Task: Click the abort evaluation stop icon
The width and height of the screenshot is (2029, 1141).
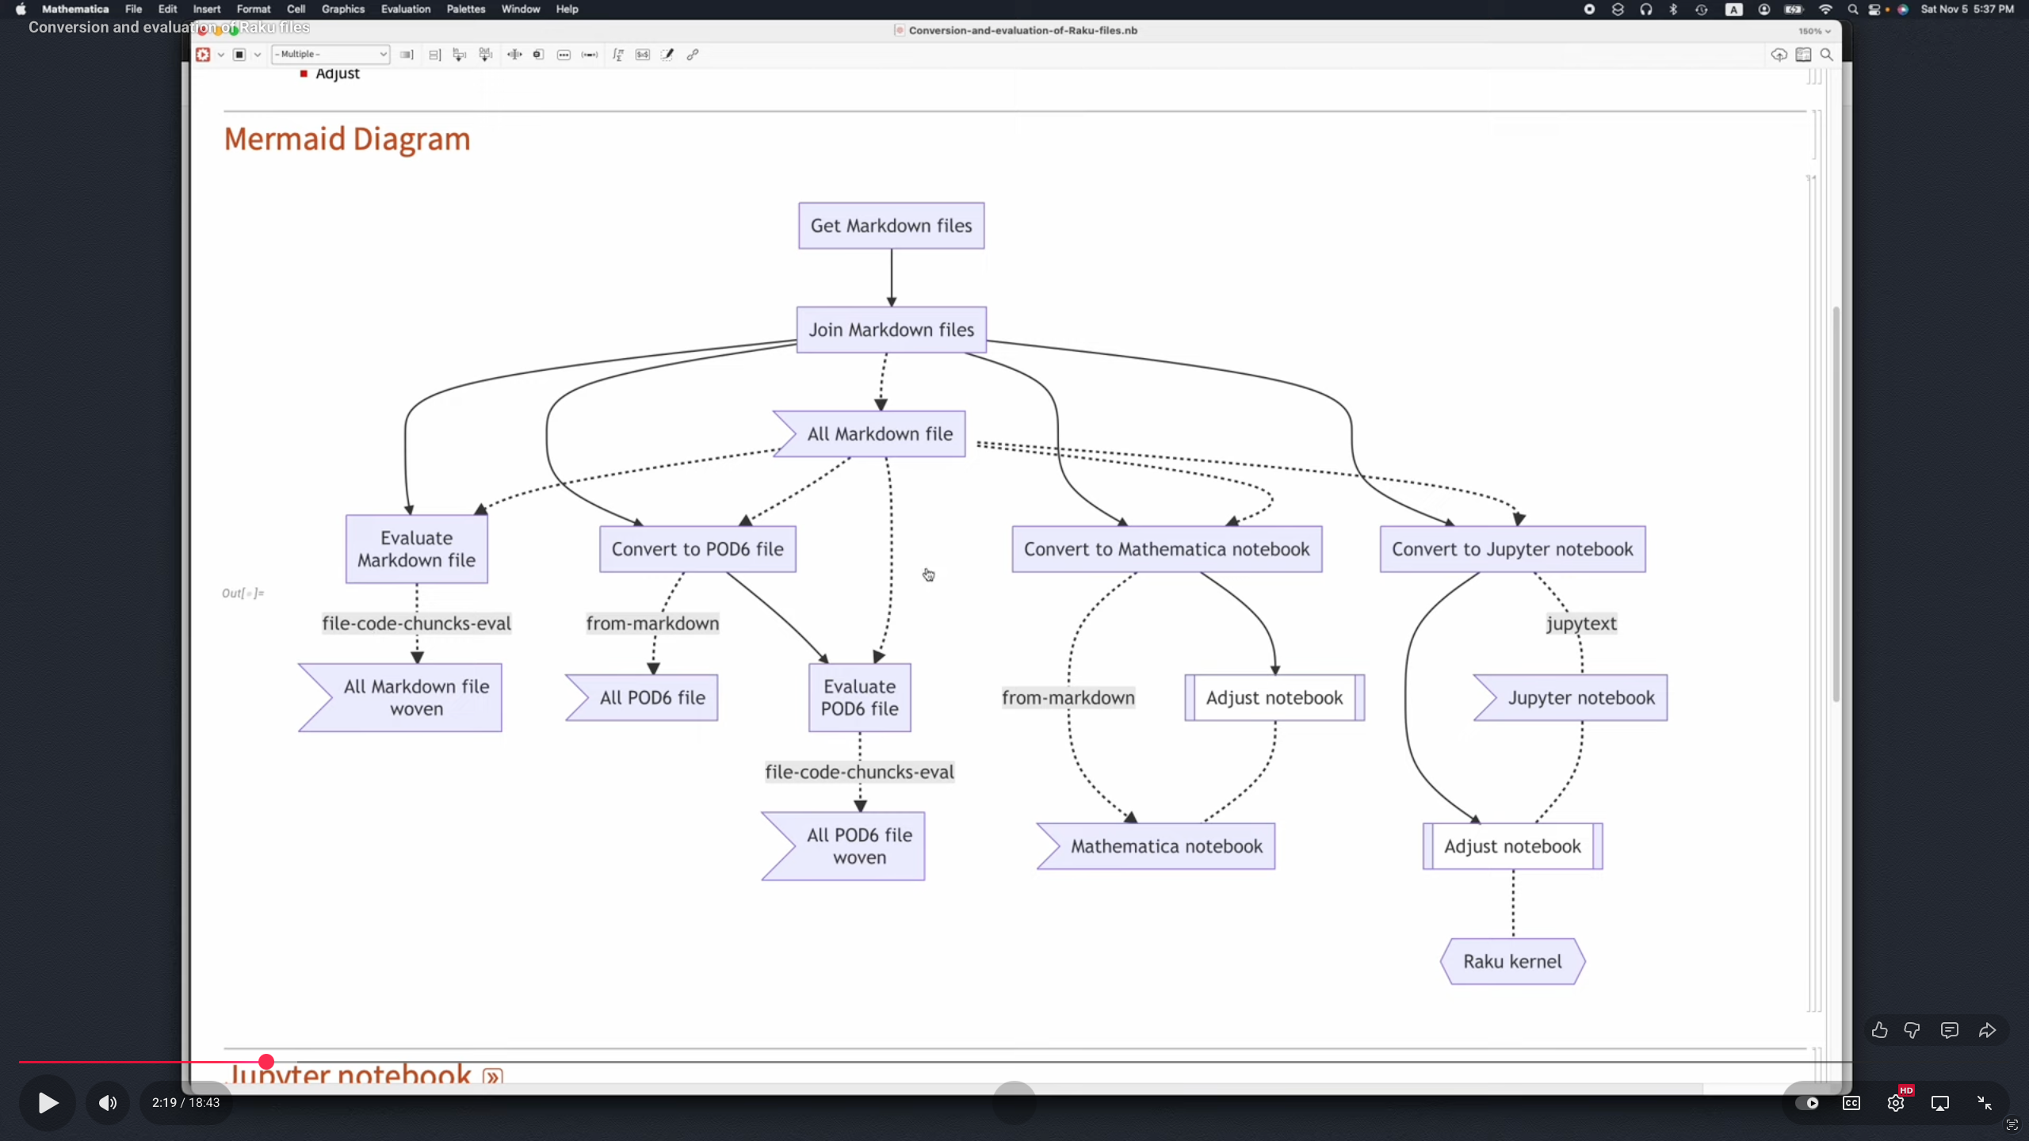Action: (x=239, y=55)
